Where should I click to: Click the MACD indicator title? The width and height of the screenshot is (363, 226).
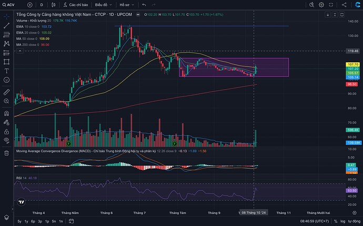pyautogui.click(x=86, y=151)
